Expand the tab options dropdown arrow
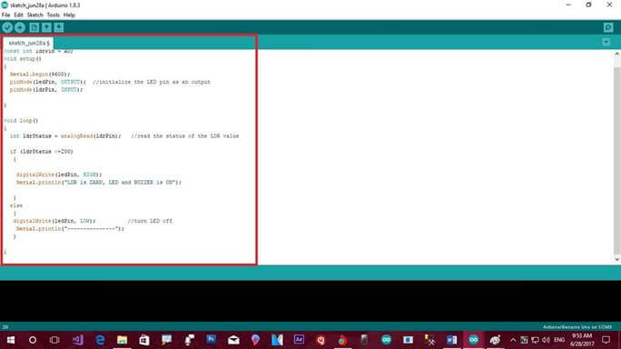Image resolution: width=621 pixels, height=349 pixels. [606, 42]
